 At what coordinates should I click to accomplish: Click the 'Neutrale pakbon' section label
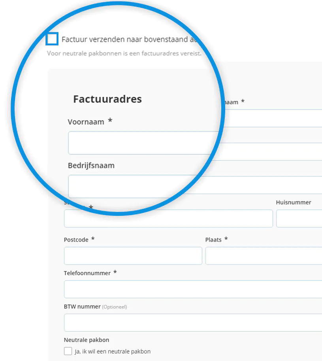coord(87,340)
